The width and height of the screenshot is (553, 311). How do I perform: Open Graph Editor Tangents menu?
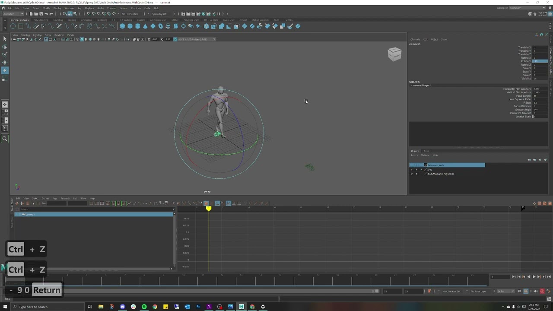[65, 198]
